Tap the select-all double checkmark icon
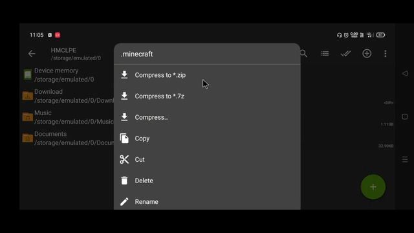The image size is (414, 233). point(345,54)
